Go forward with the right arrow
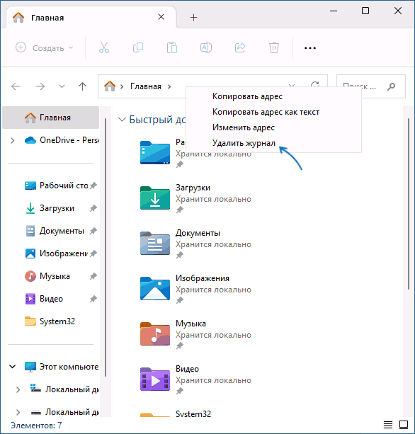415x434 pixels. click(40, 86)
